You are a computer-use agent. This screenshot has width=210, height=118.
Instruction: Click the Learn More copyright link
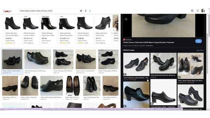149,46
